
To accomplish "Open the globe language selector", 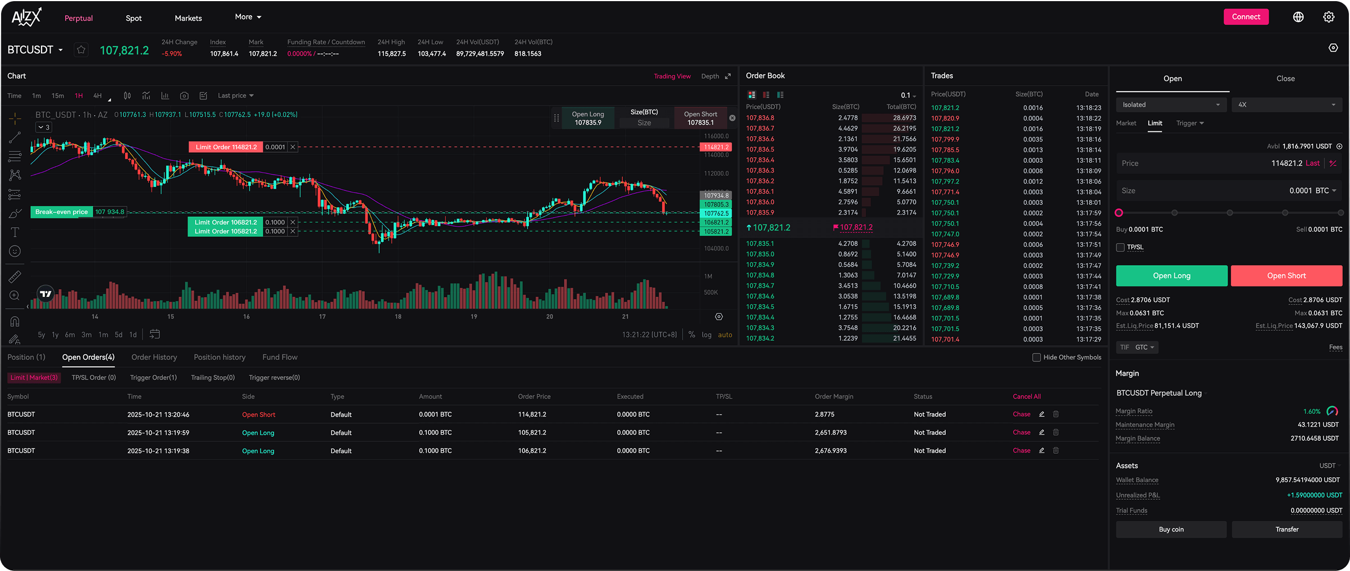I will click(1298, 17).
